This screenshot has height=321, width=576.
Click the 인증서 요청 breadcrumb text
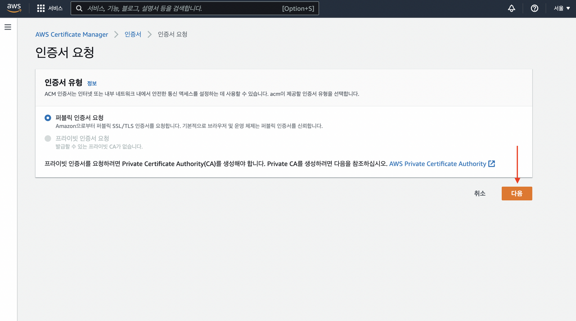(173, 35)
